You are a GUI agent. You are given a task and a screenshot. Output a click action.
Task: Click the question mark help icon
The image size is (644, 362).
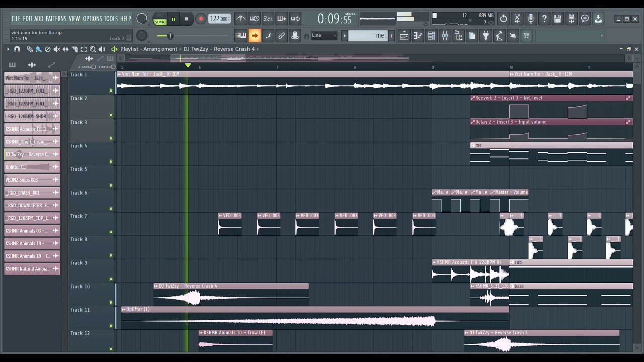pos(544,19)
